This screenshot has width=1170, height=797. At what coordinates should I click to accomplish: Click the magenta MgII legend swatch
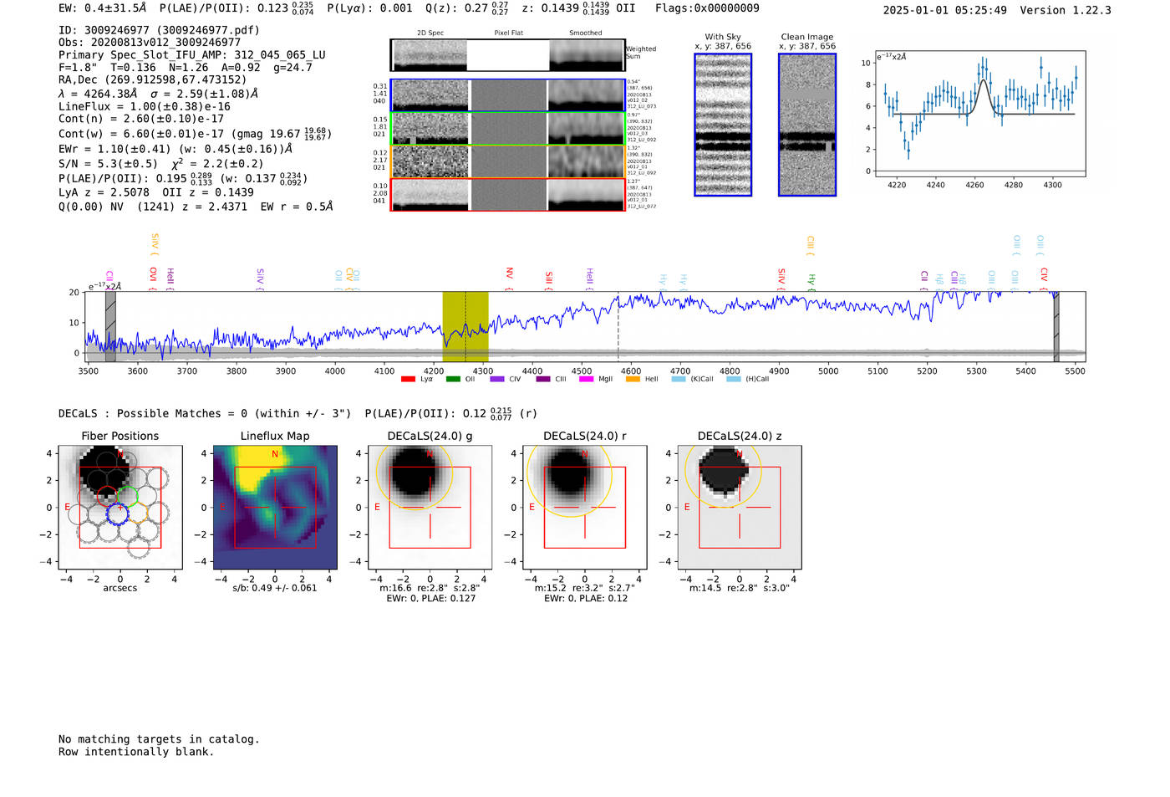586,379
